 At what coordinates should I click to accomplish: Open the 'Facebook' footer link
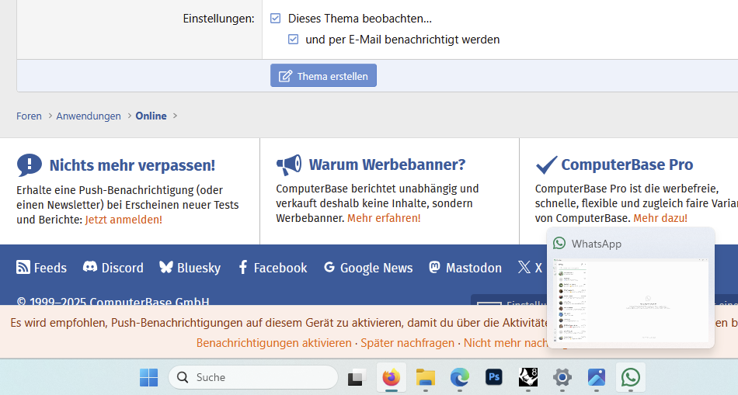tap(280, 268)
